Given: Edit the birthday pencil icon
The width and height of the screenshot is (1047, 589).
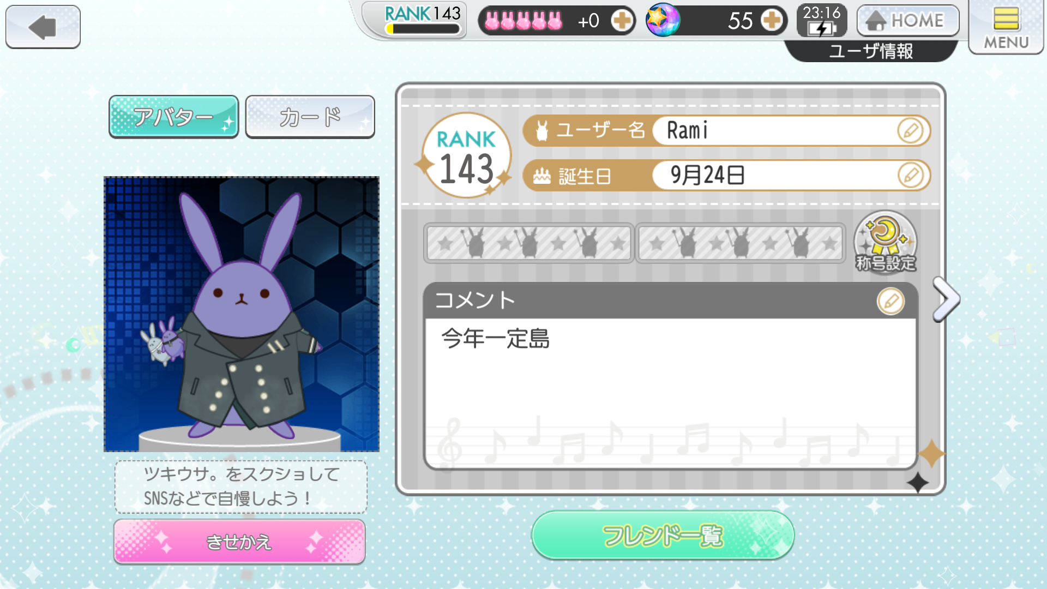Looking at the screenshot, I should tap(910, 176).
